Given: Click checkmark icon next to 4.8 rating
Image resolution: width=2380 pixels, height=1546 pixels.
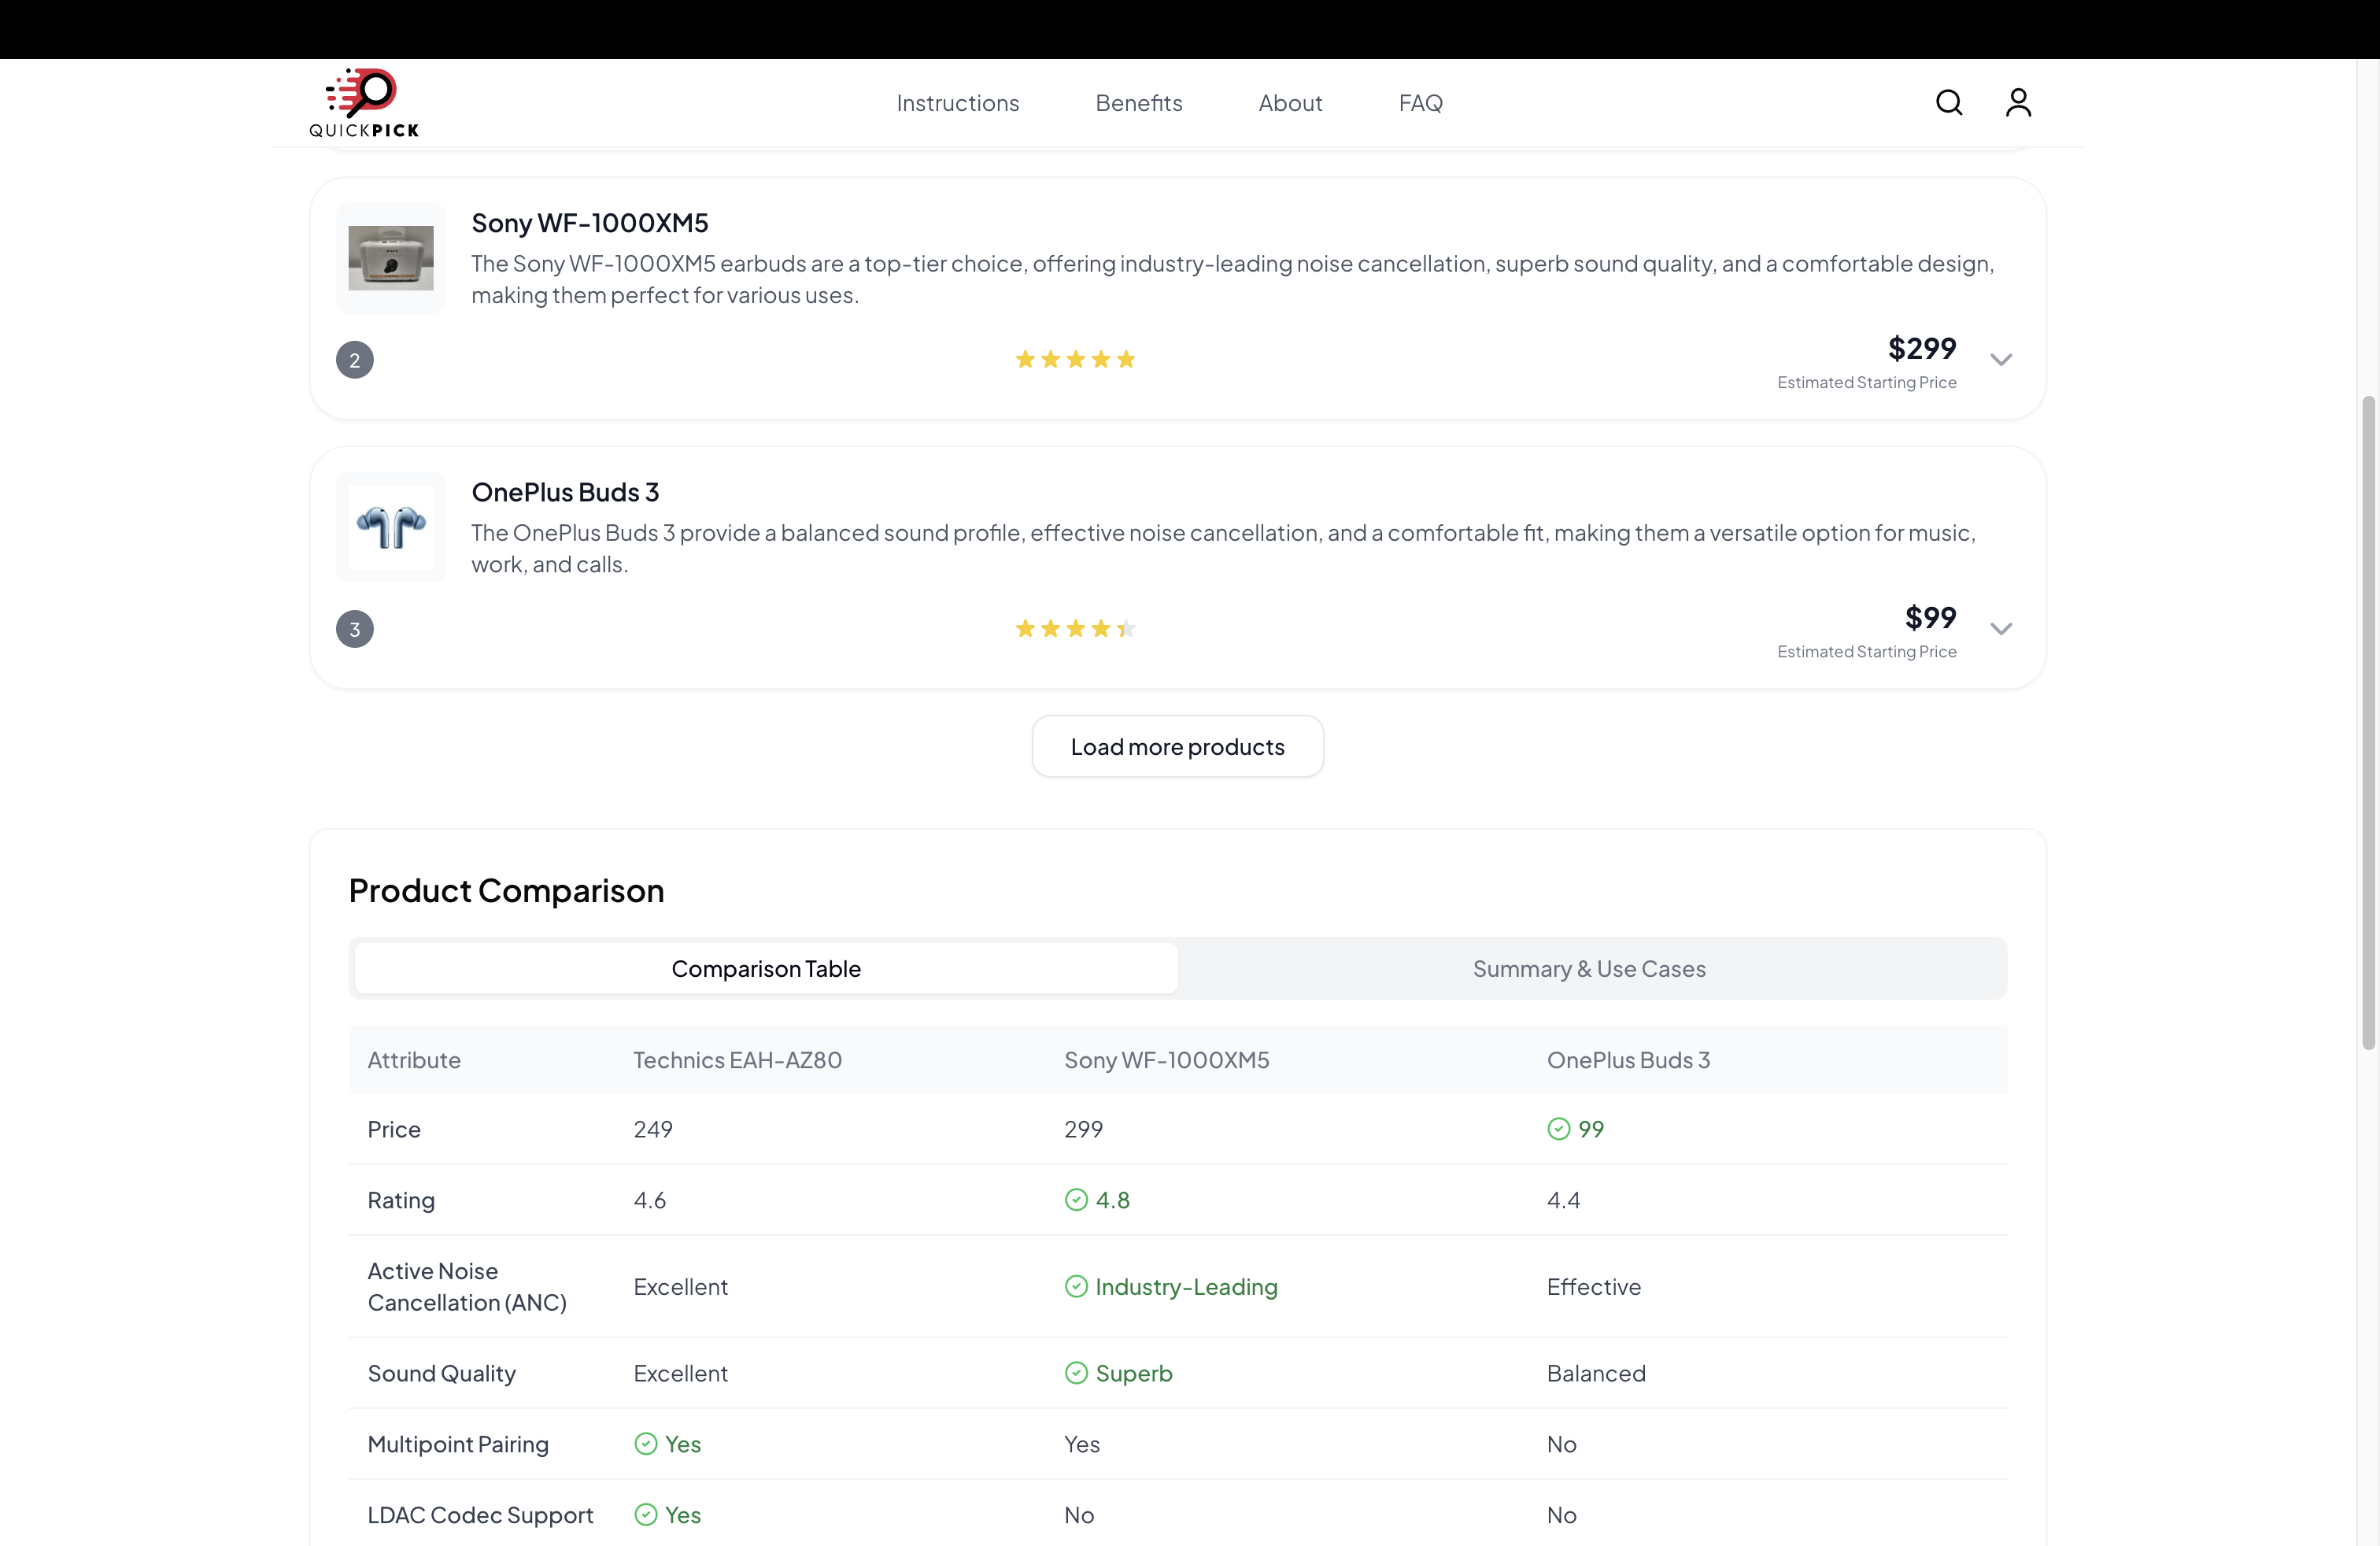Looking at the screenshot, I should pyautogui.click(x=1076, y=1200).
